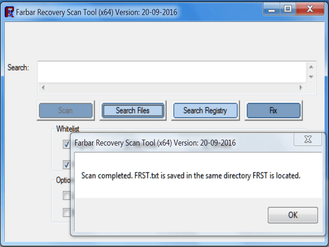Screen dimensions: 329x247
Task: Click the 'Whitelist' group label
Action: [68, 129]
